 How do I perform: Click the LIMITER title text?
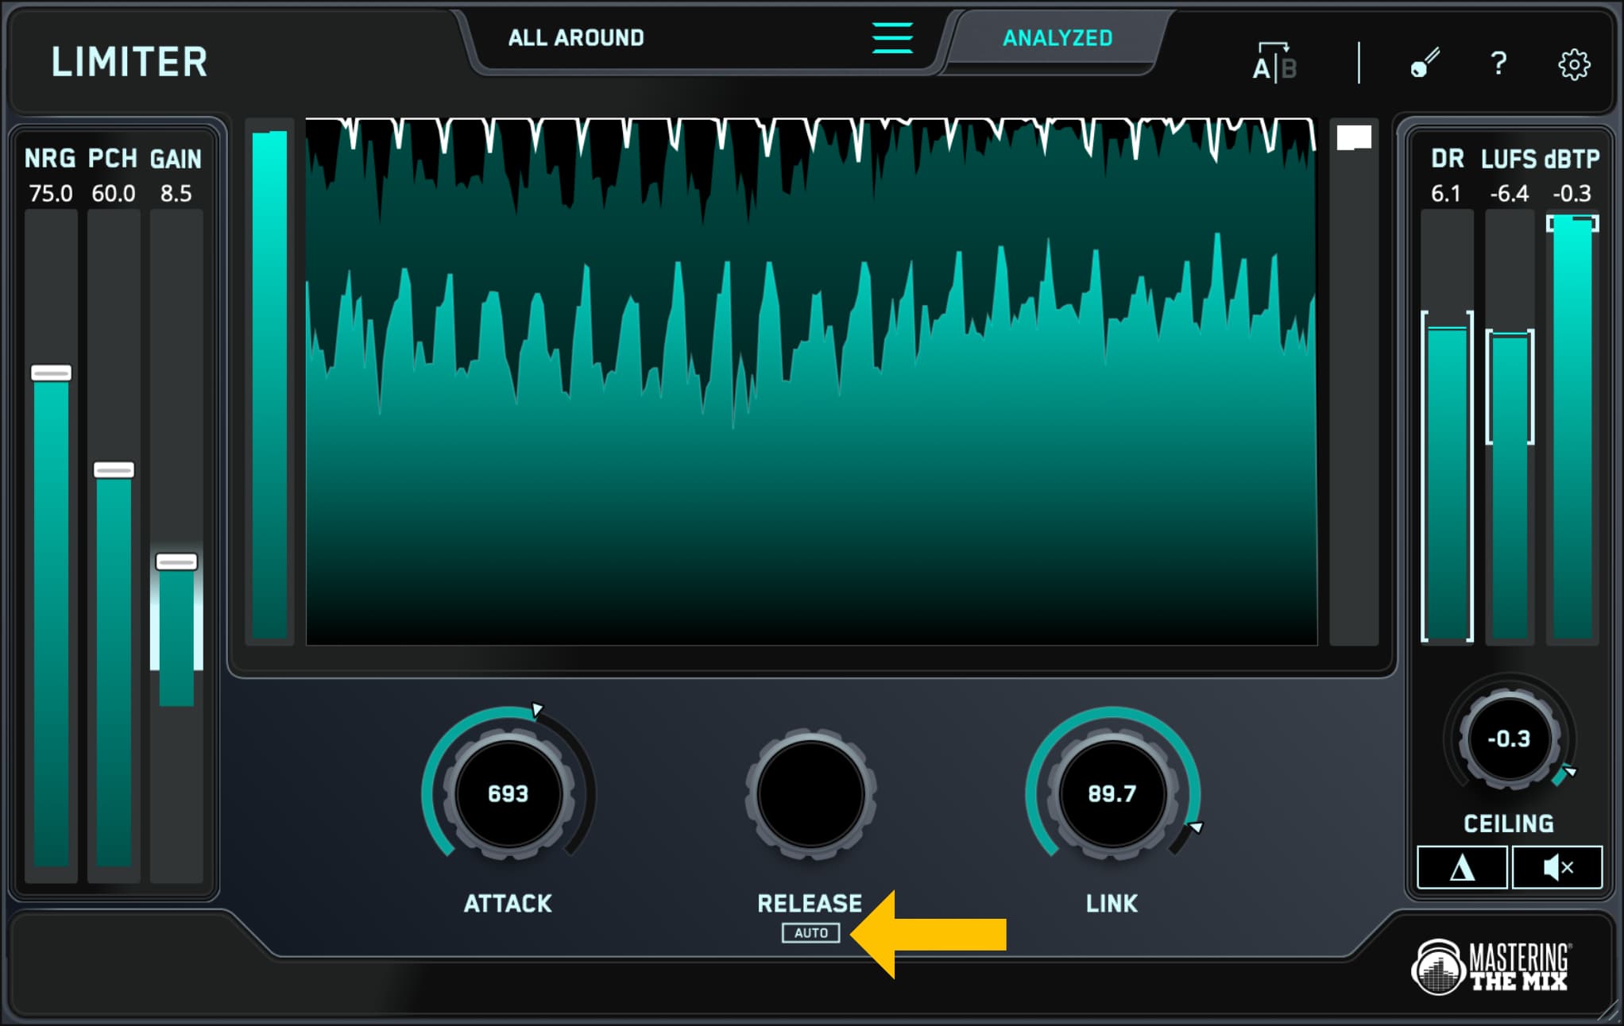click(130, 62)
